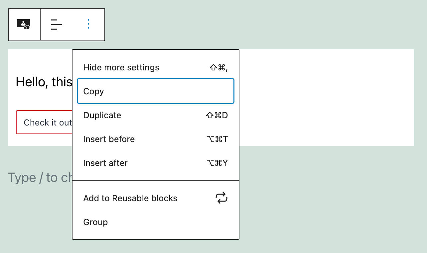Screen dimensions: 427x253
Task: Click the ⌥⌘Y shortcut hint
Action: tap(217, 163)
